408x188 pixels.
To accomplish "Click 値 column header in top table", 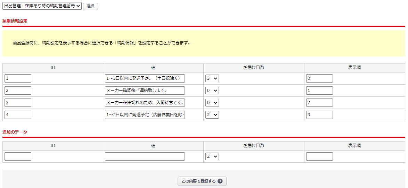I will point(153,68).
